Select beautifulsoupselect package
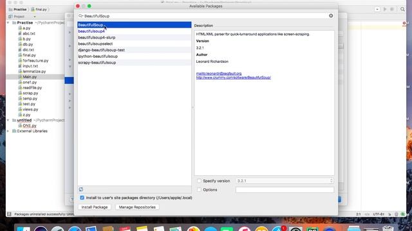The height and width of the screenshot is (231, 412). click(x=135, y=44)
